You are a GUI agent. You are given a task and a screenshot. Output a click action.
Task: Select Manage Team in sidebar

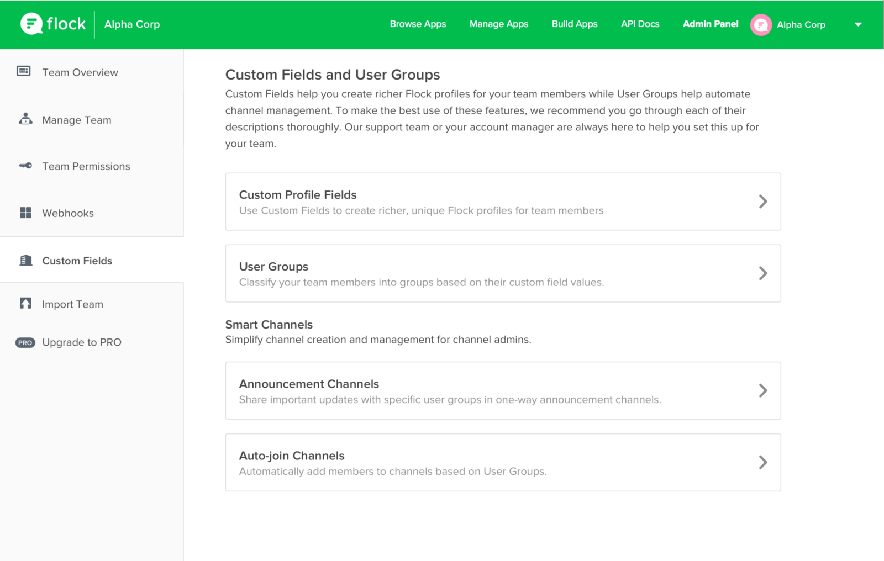[x=77, y=120]
